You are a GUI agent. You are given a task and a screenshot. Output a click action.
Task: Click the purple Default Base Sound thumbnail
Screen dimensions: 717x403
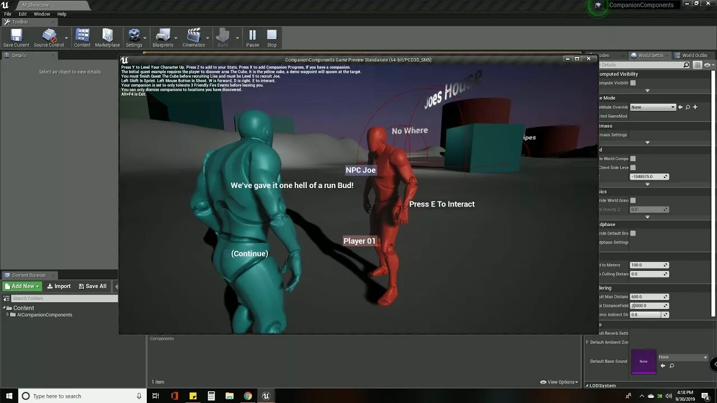(644, 362)
